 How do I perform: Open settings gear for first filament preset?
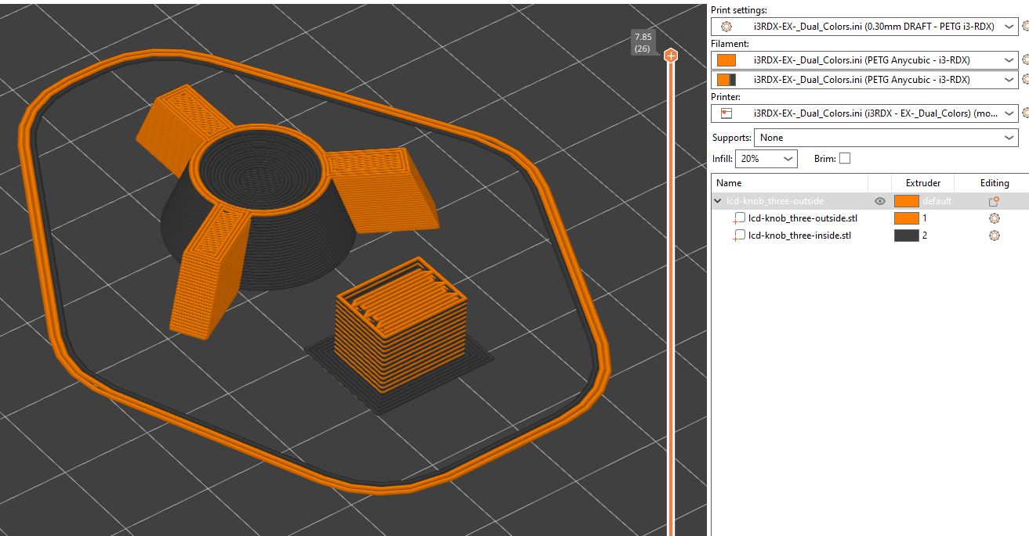(x=1026, y=59)
